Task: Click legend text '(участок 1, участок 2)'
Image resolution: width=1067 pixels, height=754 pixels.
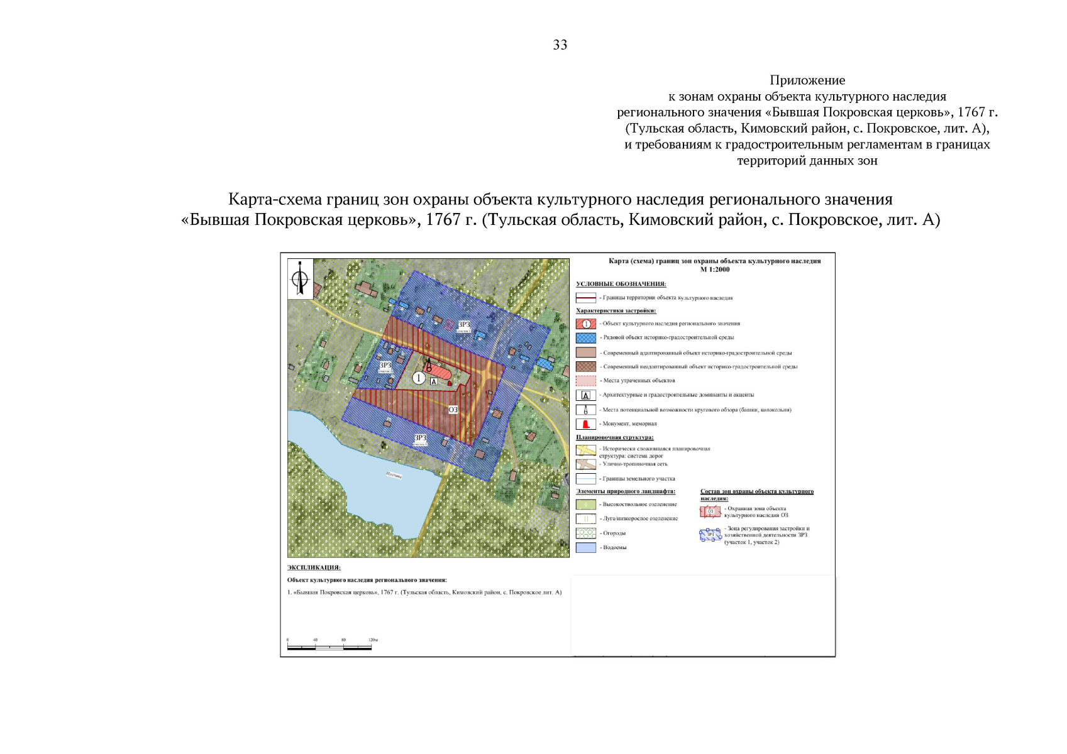Action: pos(751,542)
